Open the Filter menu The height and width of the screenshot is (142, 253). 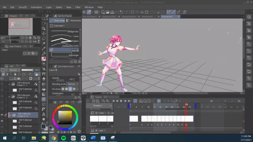78,7
